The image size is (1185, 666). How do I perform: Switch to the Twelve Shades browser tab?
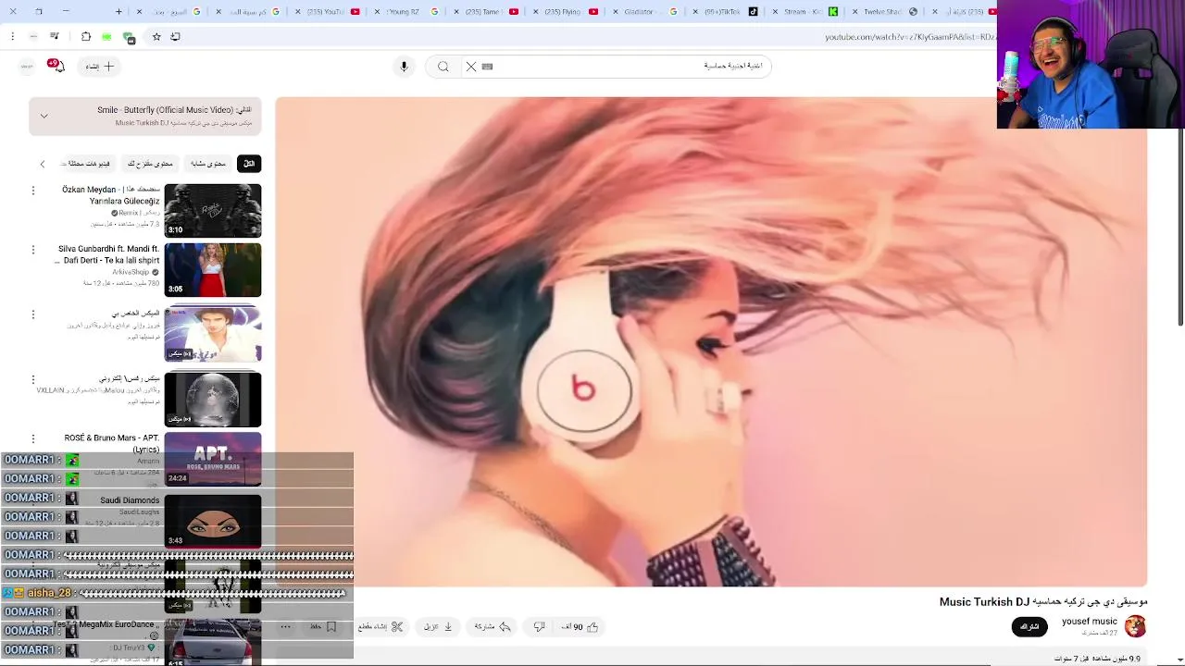tap(882, 11)
